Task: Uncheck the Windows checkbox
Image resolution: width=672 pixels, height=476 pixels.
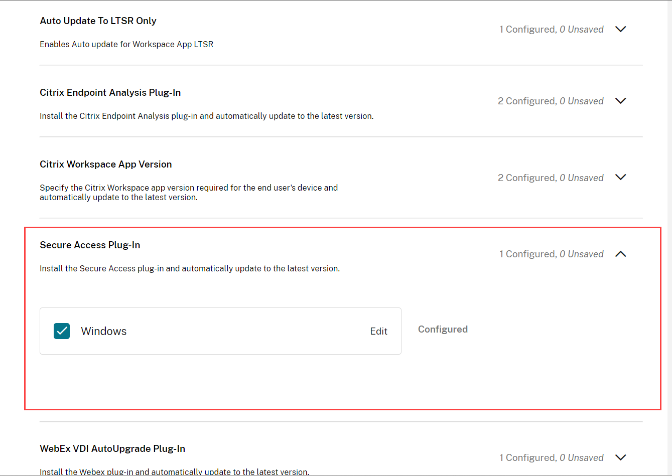Action: tap(62, 331)
